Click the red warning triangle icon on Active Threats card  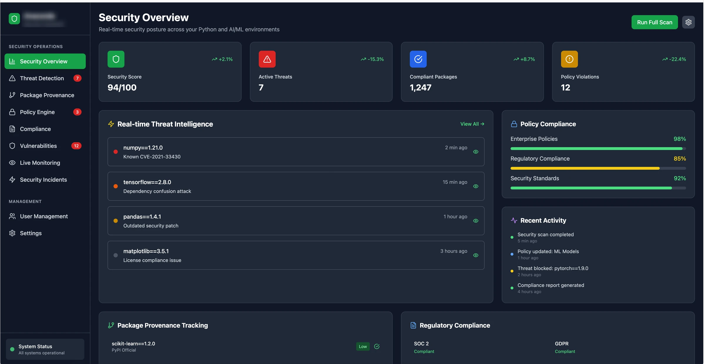[267, 59]
